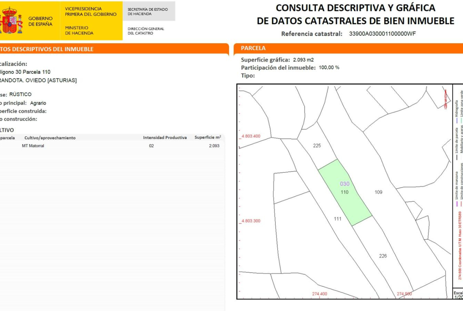463x311 pixels.
Task: Click the purple 030 polygon label
Action: 345,184
